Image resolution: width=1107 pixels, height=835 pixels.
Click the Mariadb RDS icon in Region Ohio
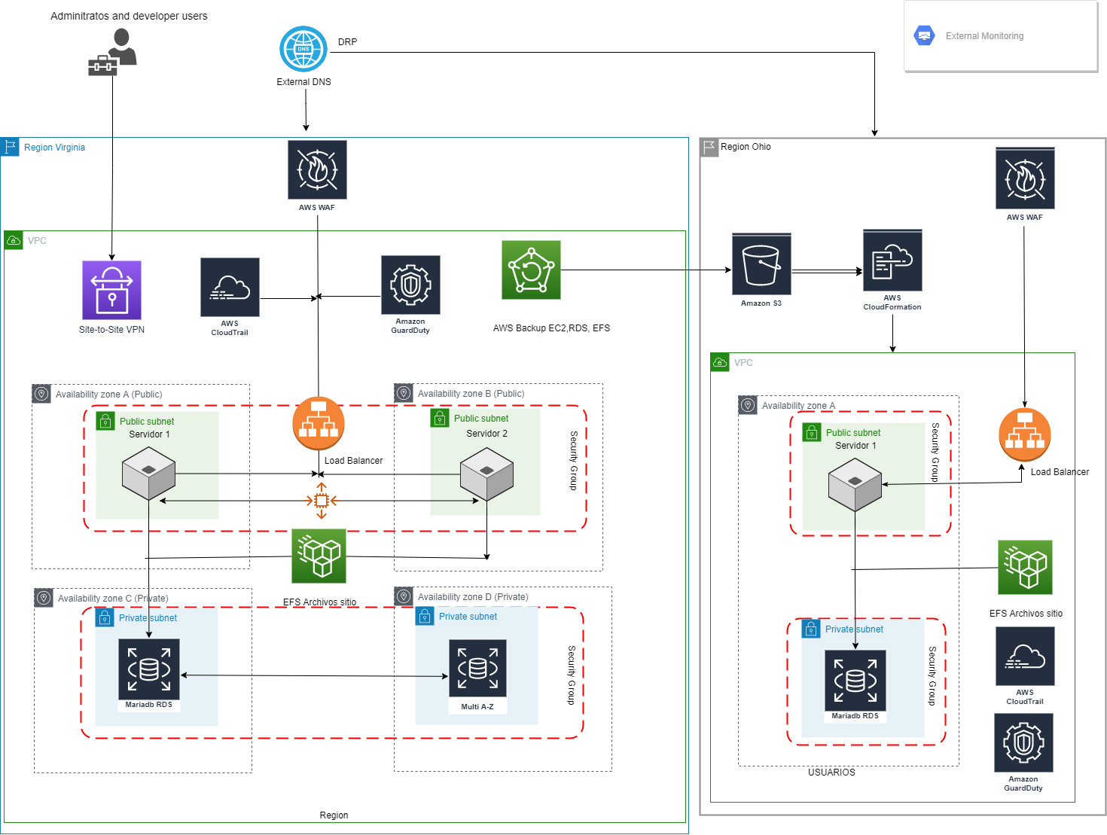pos(855,681)
